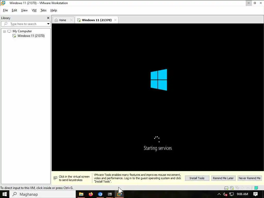This screenshot has width=264, height=198.
Task: Click the blue Windows logo in VM
Action: pos(159,80)
